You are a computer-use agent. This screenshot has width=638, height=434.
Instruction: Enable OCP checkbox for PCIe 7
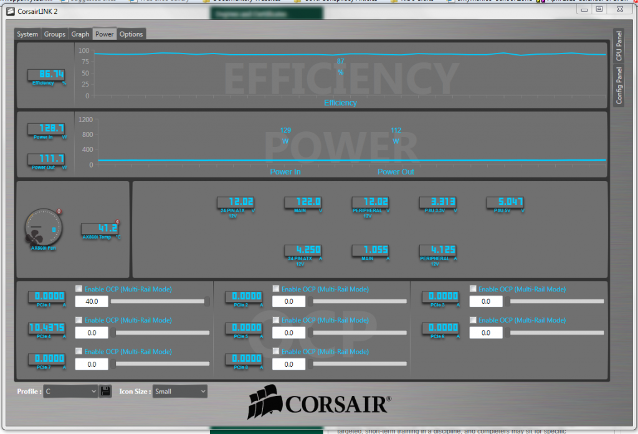point(79,351)
